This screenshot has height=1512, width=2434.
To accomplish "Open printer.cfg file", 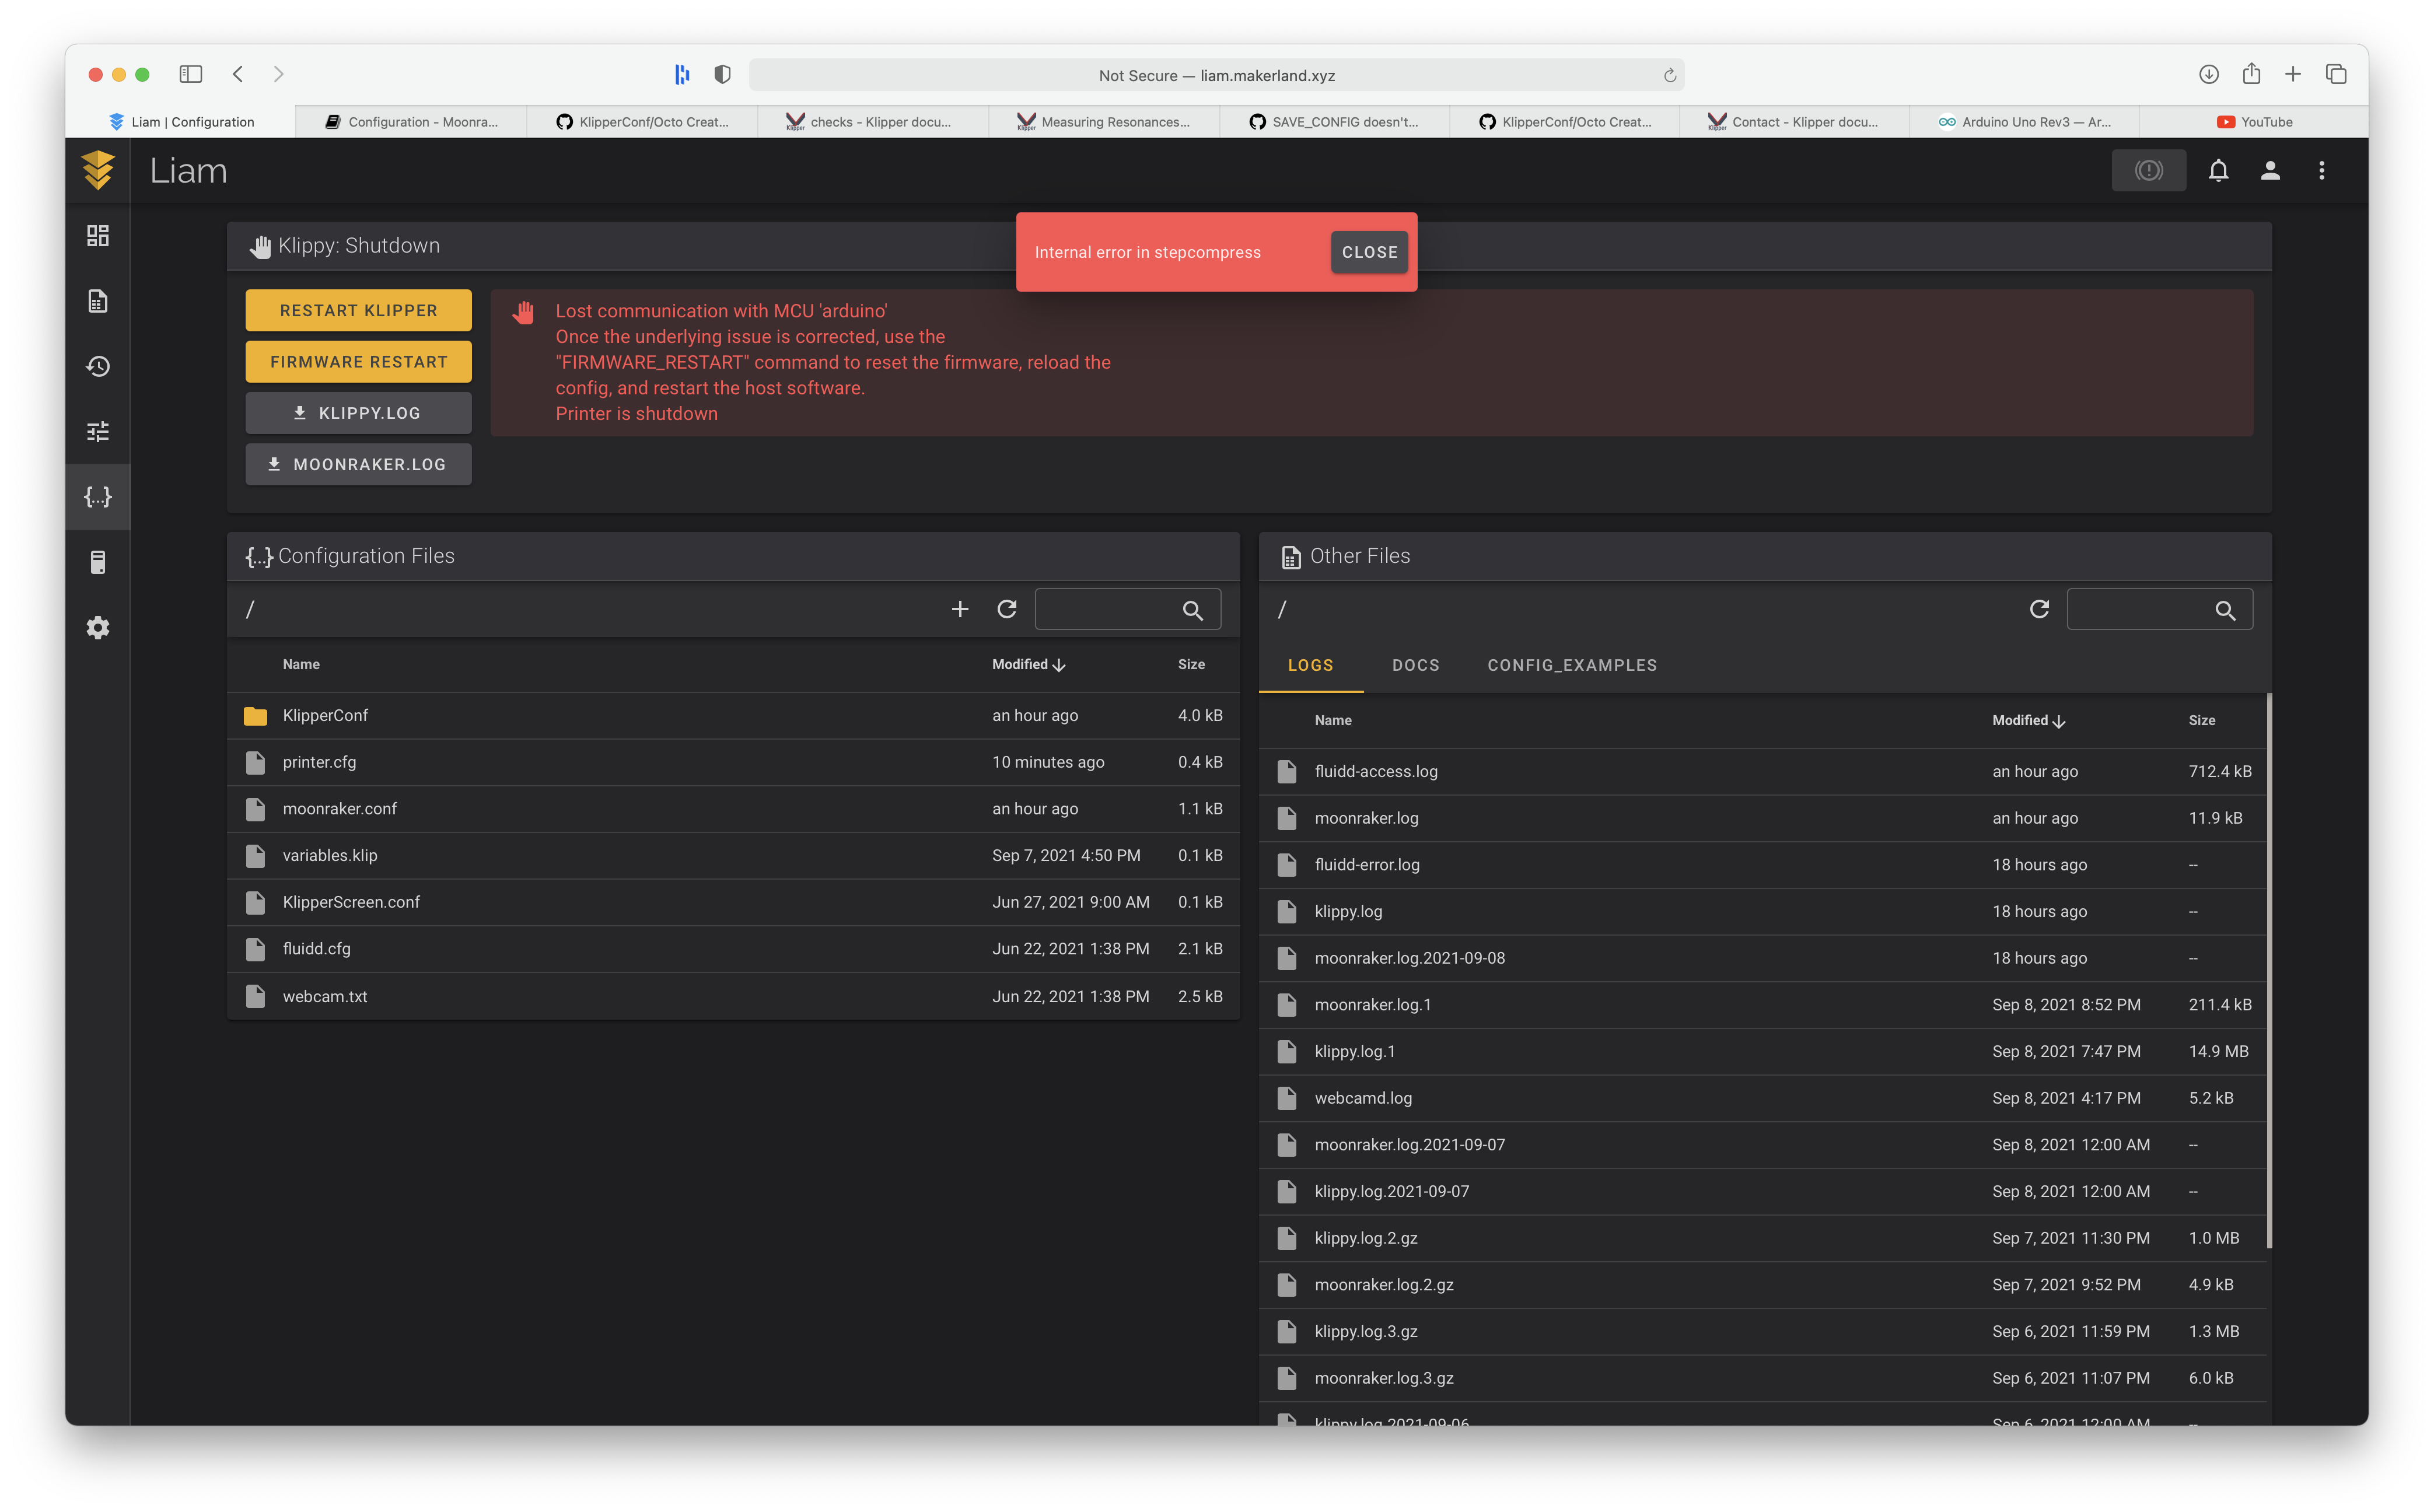I will (x=733, y=762).
